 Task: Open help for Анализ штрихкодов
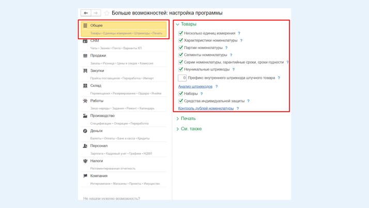217,86
